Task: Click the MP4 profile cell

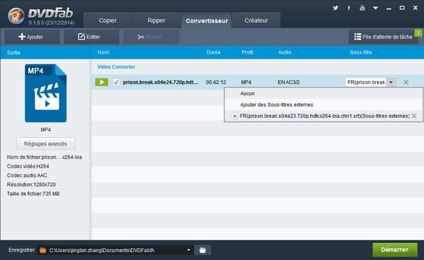Action: pos(246,82)
